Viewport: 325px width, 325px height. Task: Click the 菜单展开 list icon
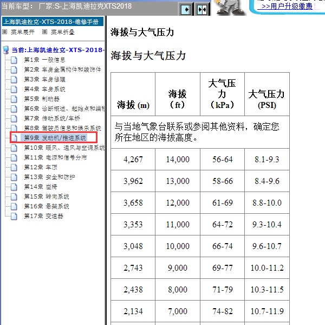tap(5, 32)
